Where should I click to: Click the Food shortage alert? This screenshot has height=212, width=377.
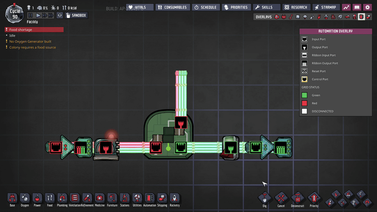point(34,29)
